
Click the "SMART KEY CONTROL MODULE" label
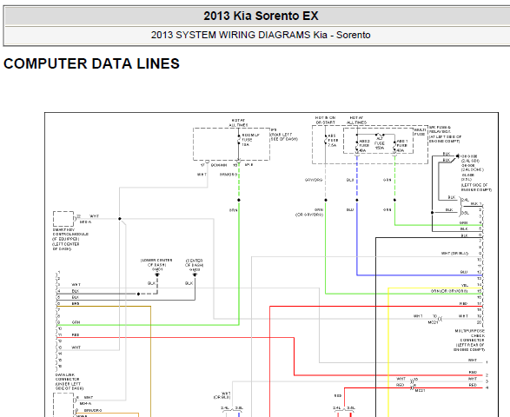point(70,232)
